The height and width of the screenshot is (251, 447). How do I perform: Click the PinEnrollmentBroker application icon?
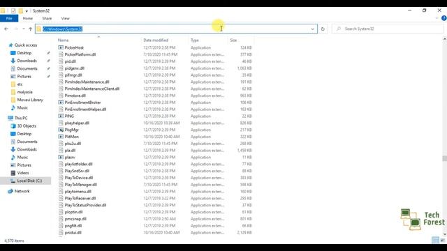61,102
